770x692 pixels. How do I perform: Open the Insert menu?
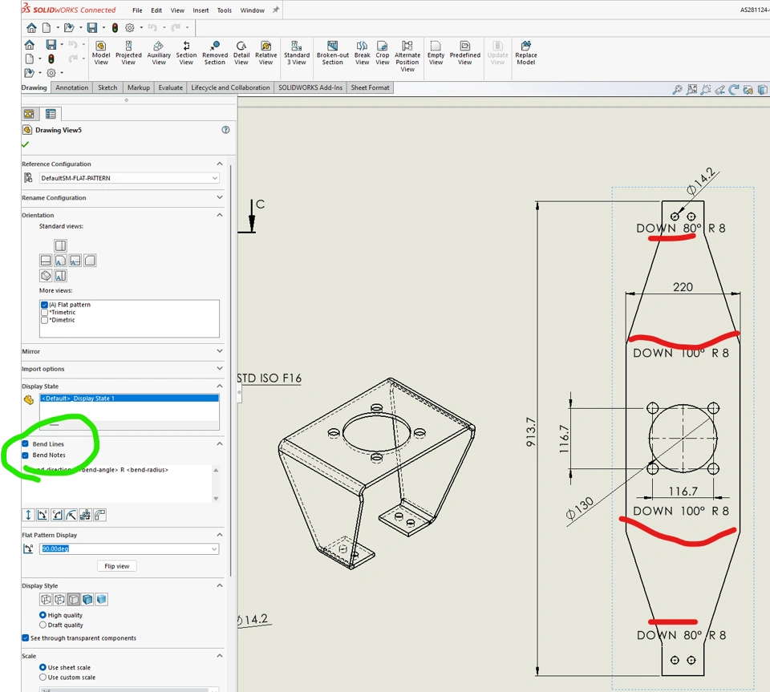point(201,10)
